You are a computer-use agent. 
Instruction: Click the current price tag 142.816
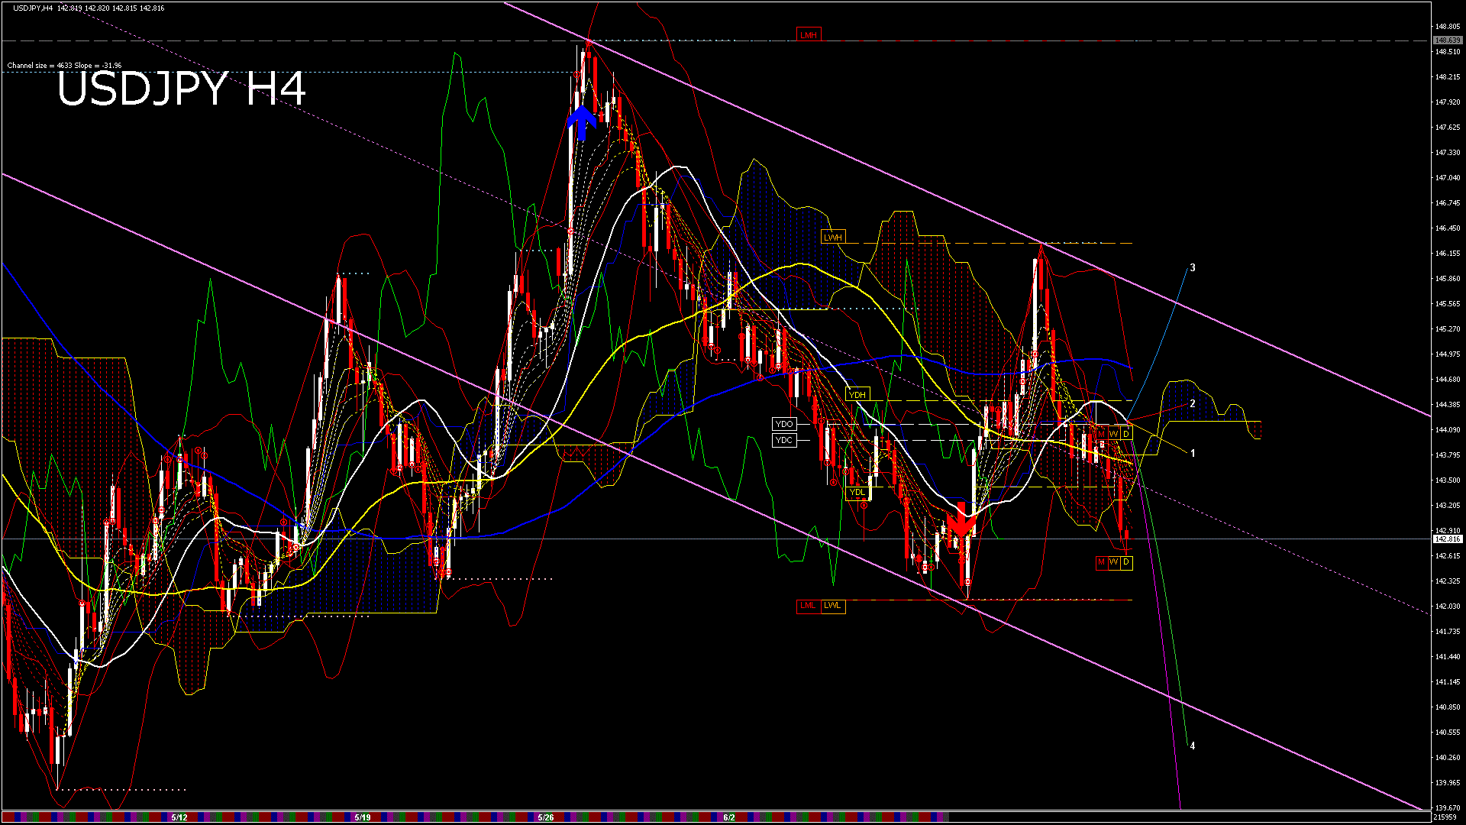pyautogui.click(x=1447, y=539)
